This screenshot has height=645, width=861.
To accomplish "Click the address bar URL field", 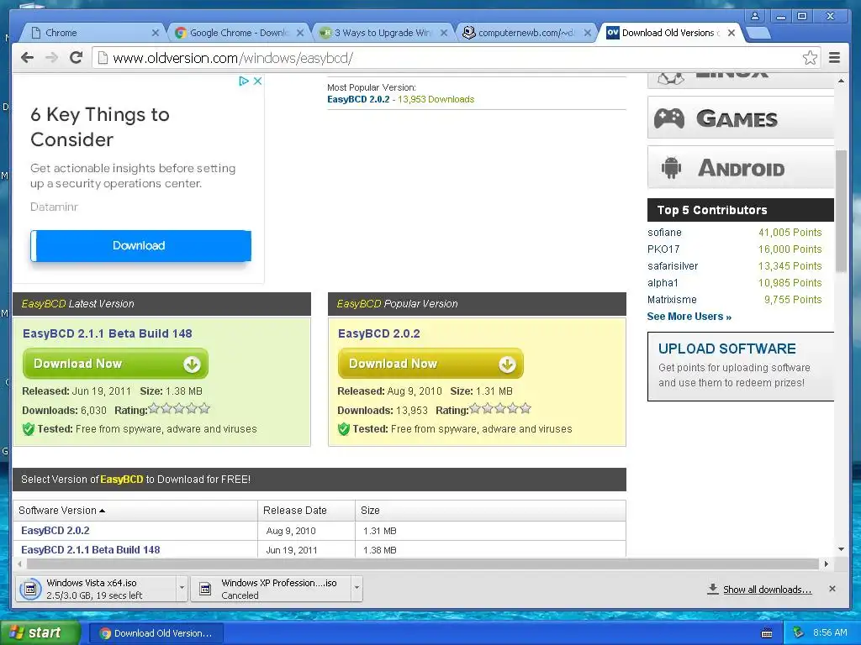I will pyautogui.click(x=447, y=58).
